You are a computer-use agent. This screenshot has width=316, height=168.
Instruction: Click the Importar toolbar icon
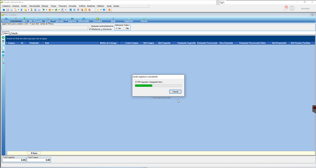(x=129, y=19)
